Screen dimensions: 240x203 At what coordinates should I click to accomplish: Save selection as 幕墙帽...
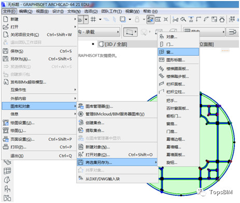click(x=178, y=147)
